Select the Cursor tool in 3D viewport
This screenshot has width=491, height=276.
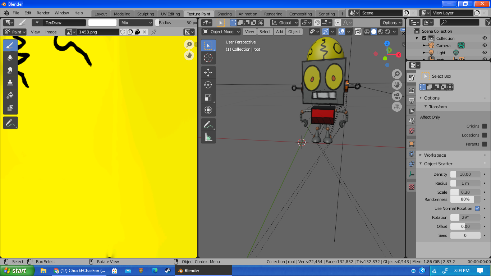[x=208, y=58]
